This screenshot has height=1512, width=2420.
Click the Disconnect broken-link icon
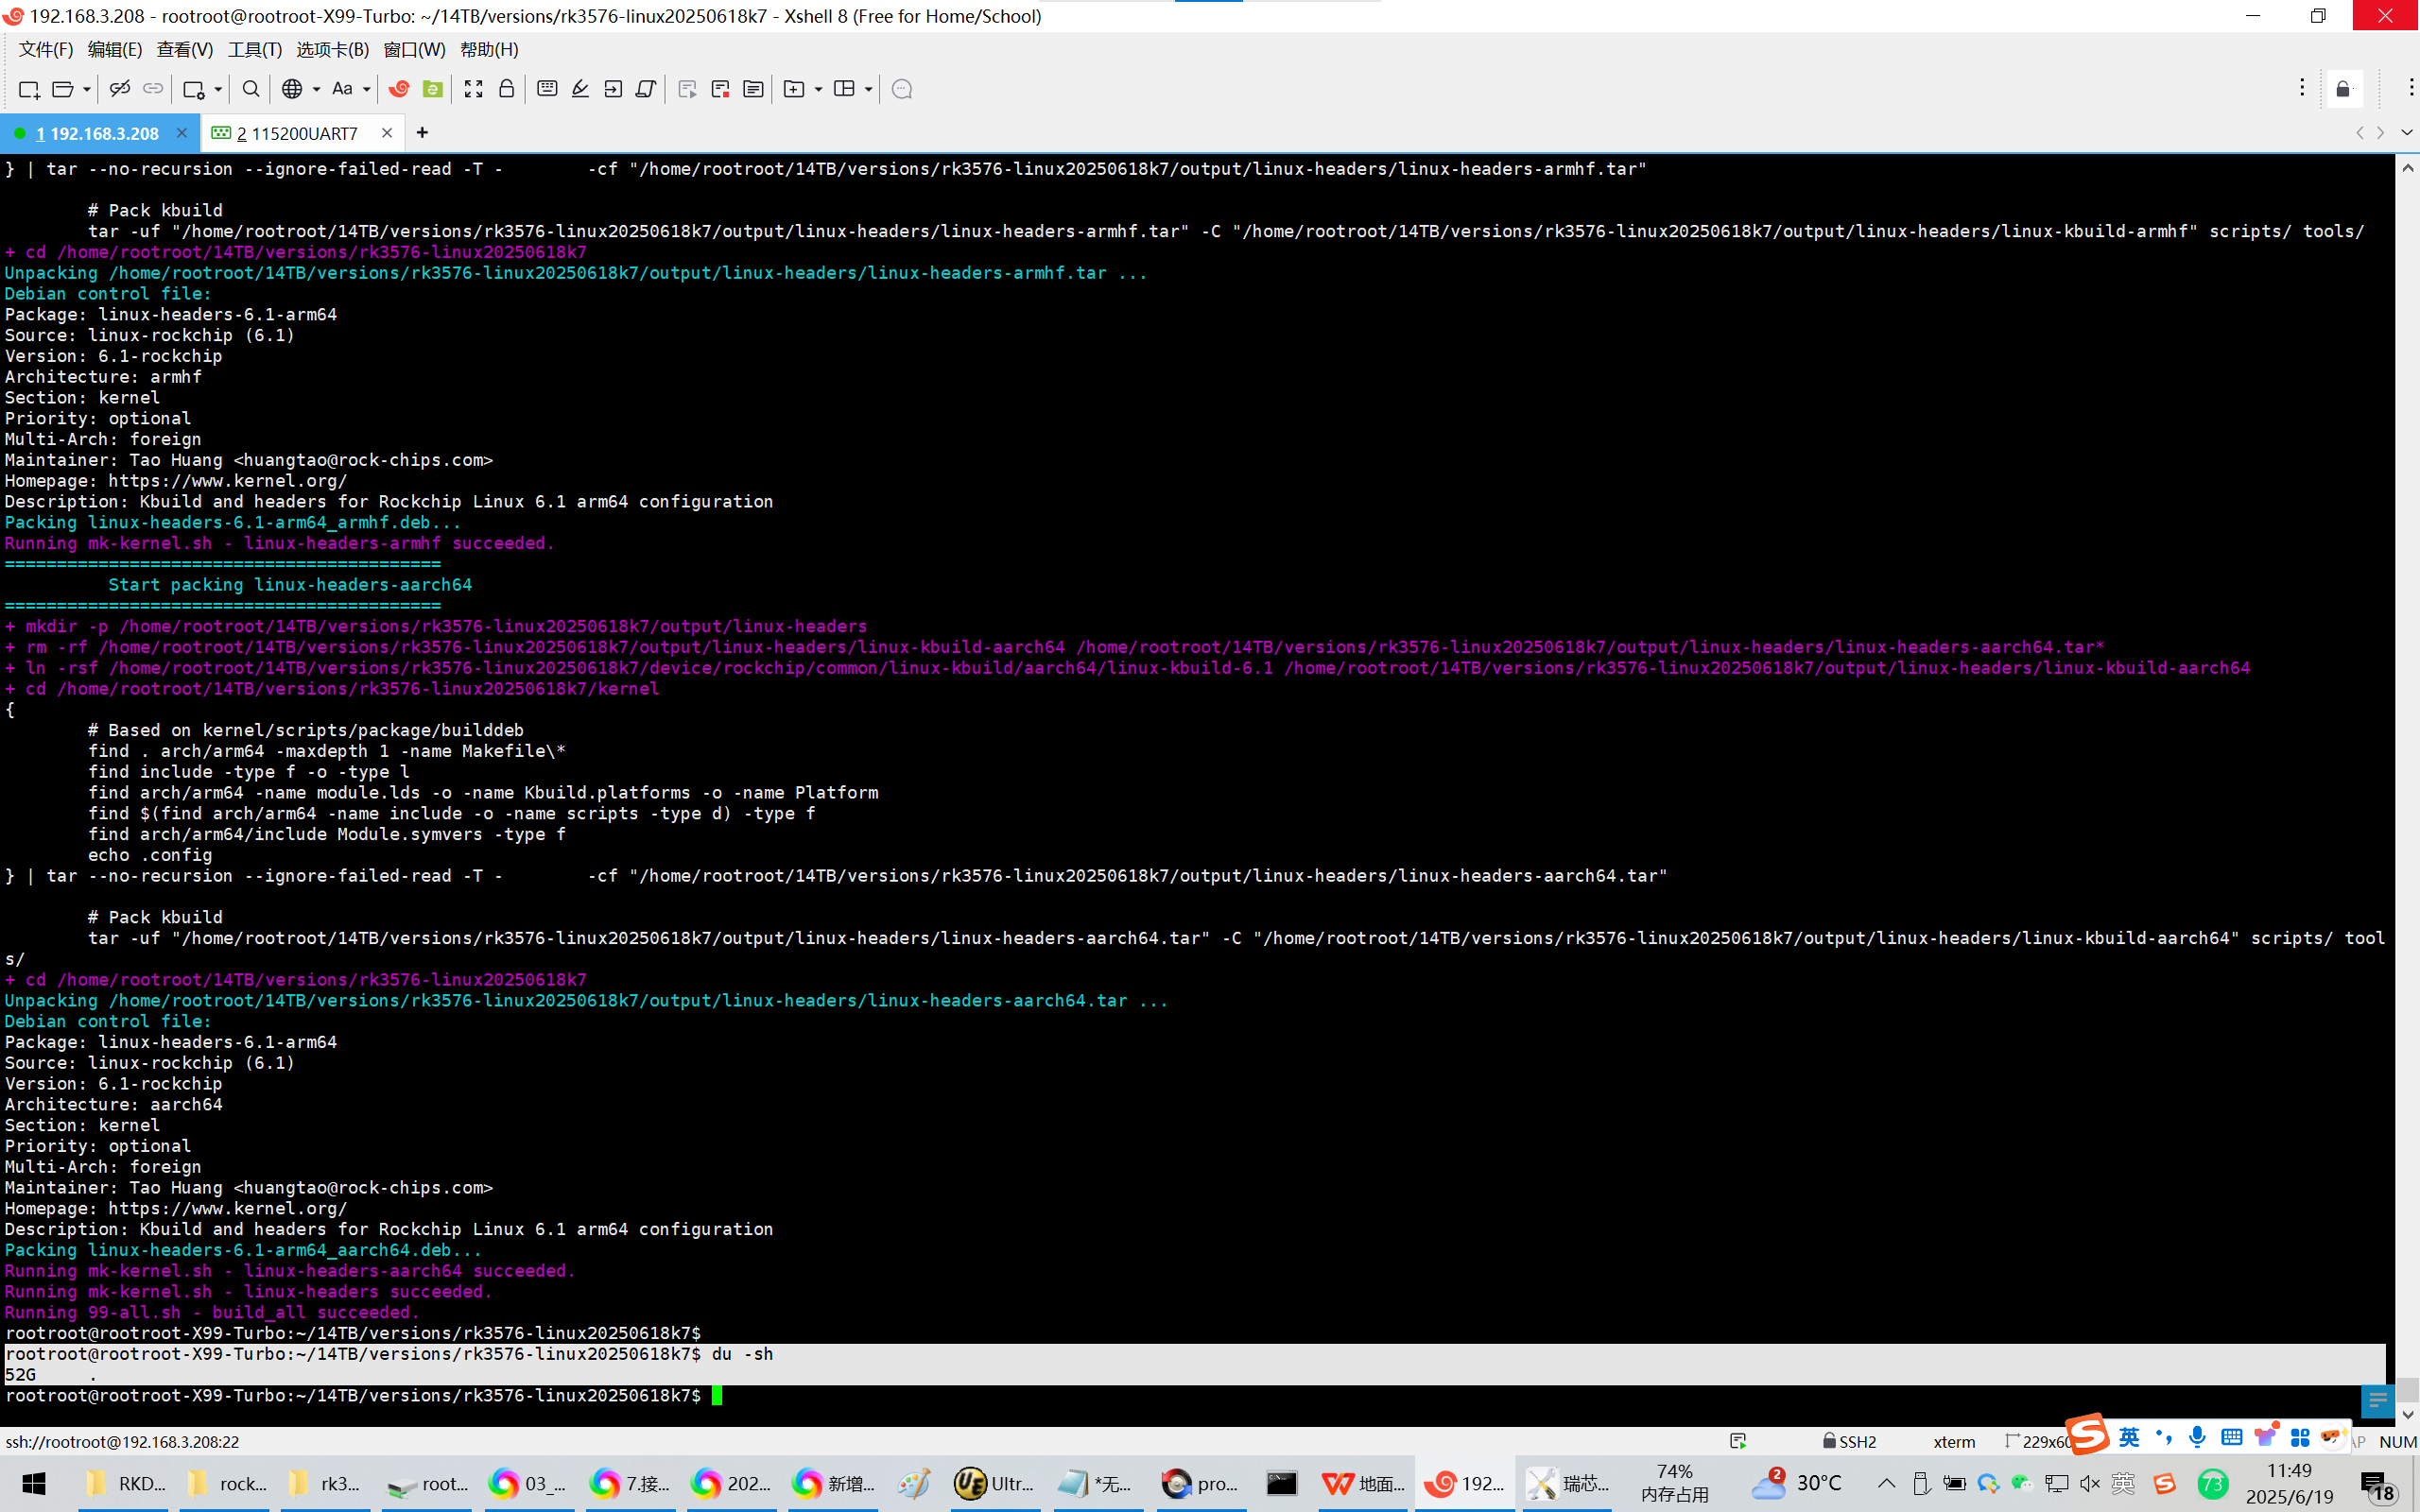click(x=120, y=90)
